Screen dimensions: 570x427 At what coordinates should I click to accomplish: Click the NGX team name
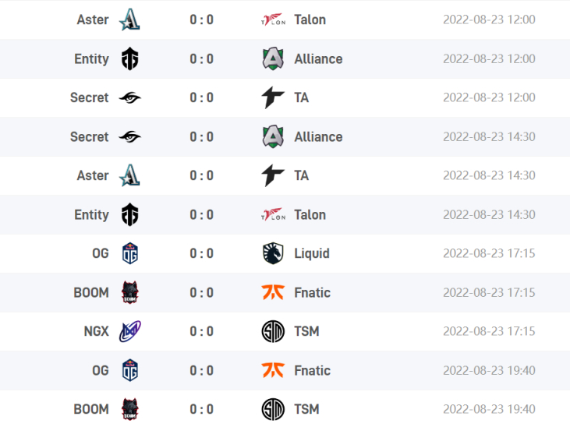point(97,331)
